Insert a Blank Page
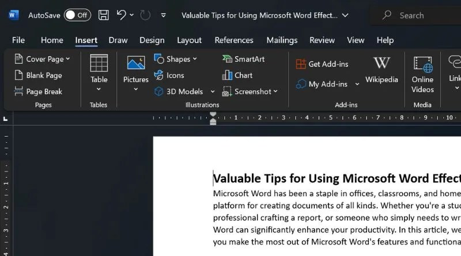This screenshot has height=256, width=461. (39, 75)
